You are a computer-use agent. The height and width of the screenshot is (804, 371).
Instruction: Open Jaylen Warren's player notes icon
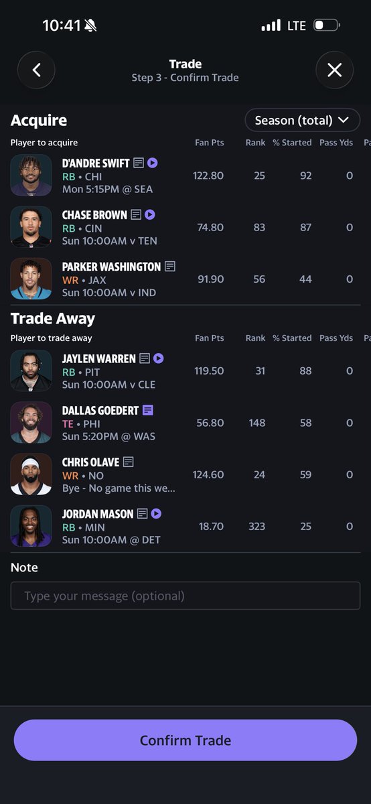(145, 358)
